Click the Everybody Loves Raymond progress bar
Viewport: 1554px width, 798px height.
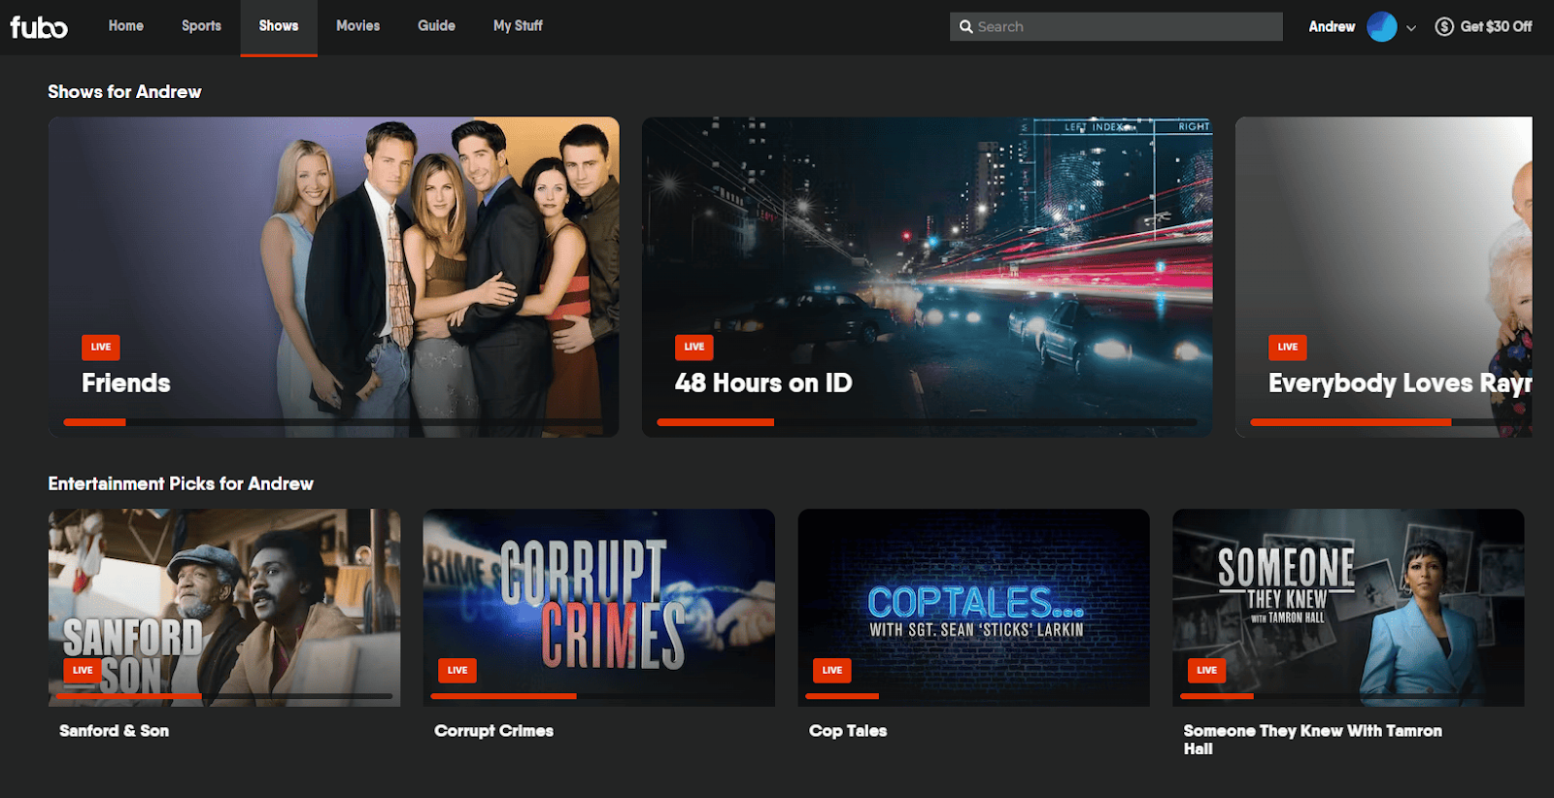point(1391,422)
